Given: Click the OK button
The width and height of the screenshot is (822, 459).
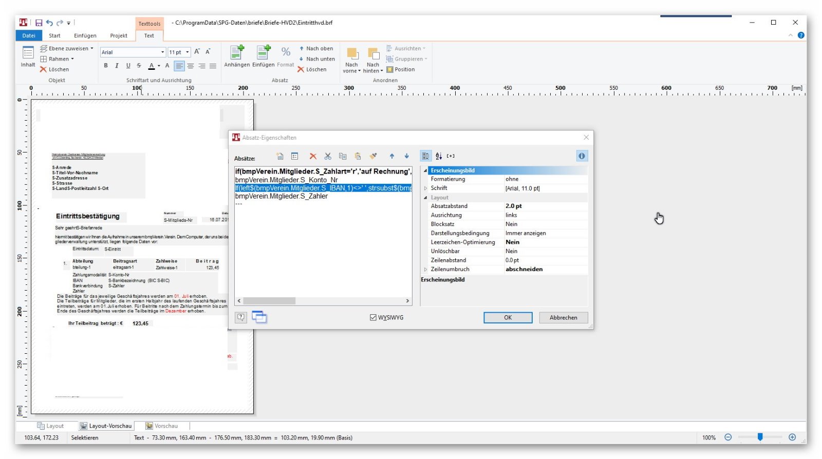Looking at the screenshot, I should click(x=508, y=318).
